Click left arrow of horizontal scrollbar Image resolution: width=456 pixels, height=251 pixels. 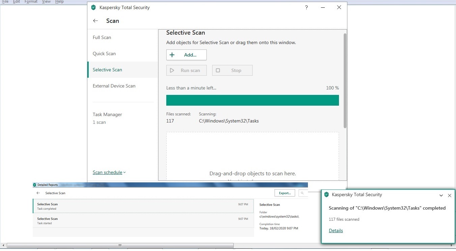tap(3, 246)
